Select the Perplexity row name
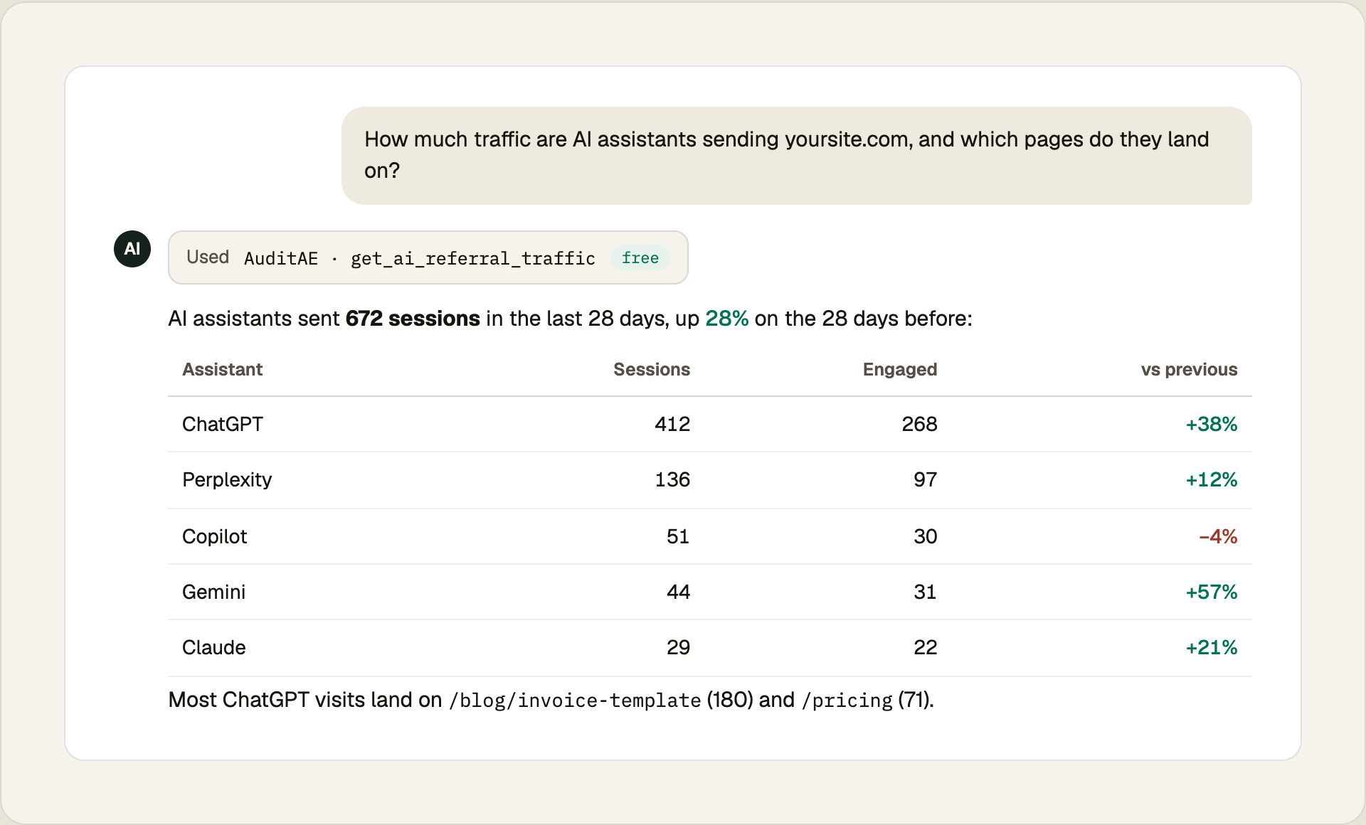 (x=227, y=480)
